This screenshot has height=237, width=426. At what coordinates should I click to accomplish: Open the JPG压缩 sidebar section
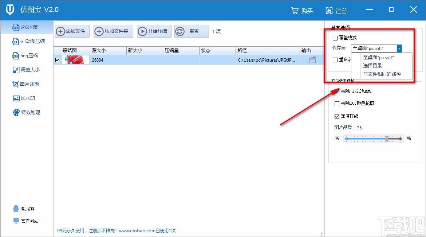click(27, 27)
